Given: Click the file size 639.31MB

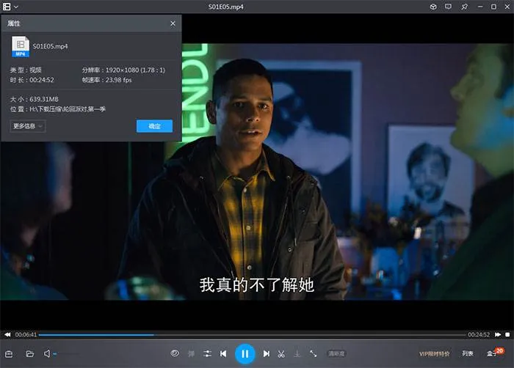Looking at the screenshot, I should (x=44, y=99).
